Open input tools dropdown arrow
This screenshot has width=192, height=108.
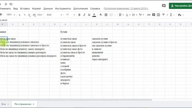pyautogui.click(x=183, y=15)
